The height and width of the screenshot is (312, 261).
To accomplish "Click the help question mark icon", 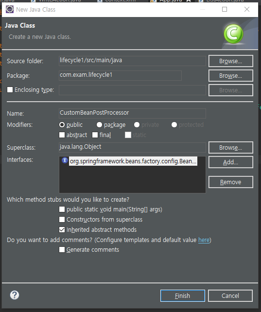I will [15, 295].
